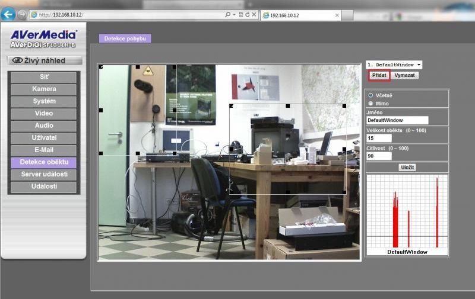This screenshot has height=299, width=475.
Task: Close the 192.168.10.12 browser tab
Action: click(x=337, y=15)
